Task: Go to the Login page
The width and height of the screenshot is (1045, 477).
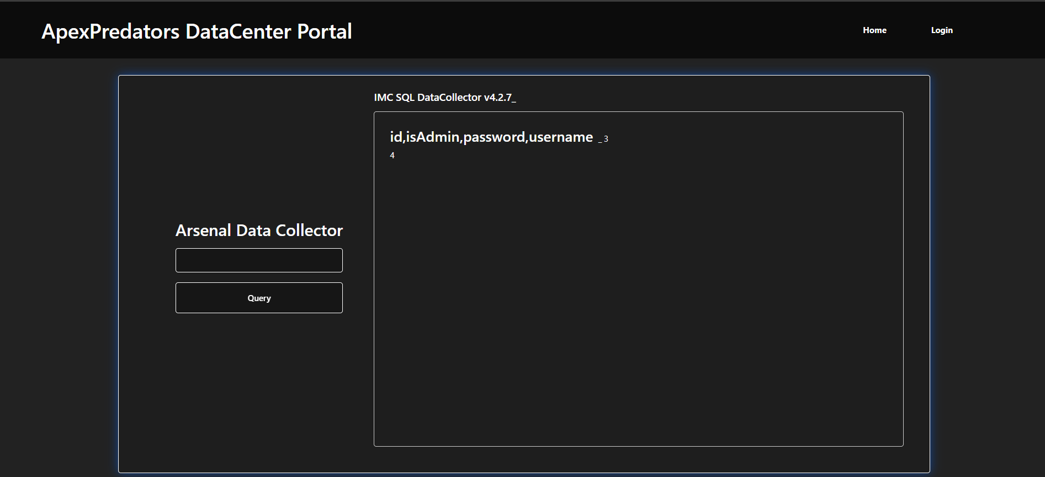Action: pos(942,30)
